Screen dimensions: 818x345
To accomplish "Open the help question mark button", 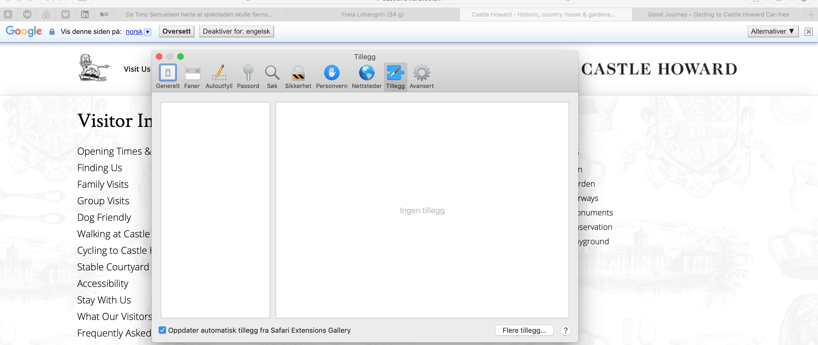I will point(565,330).
